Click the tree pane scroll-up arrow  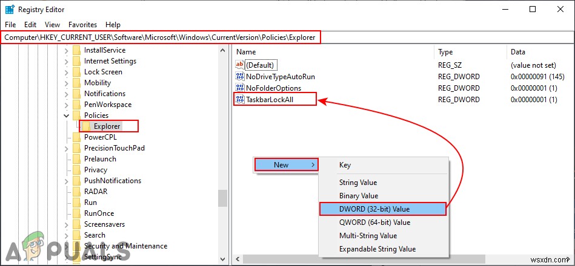pyautogui.click(x=222, y=50)
